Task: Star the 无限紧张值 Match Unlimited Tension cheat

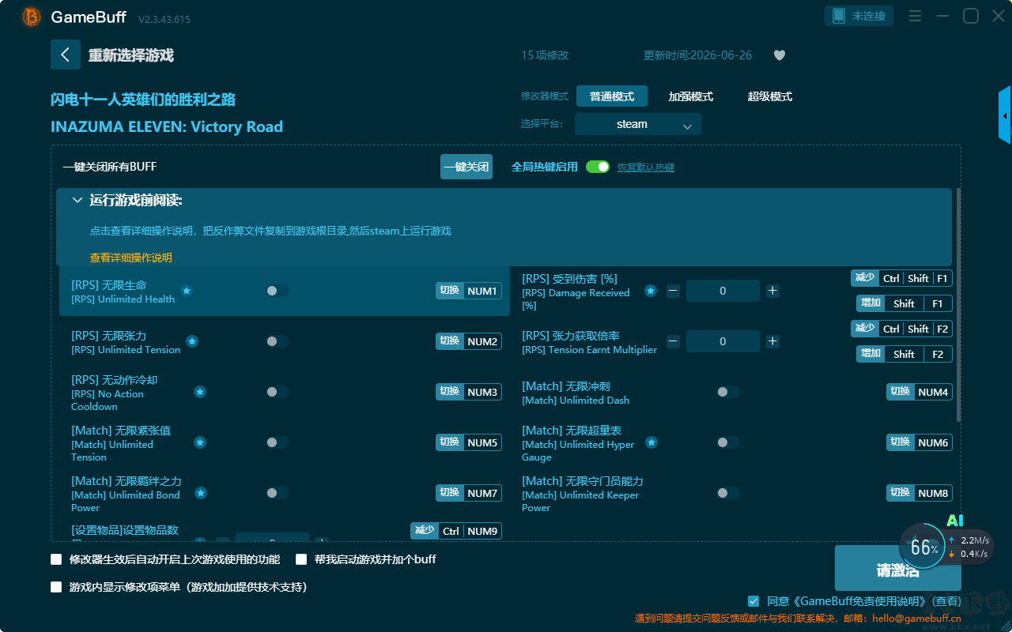Action: 201,442
